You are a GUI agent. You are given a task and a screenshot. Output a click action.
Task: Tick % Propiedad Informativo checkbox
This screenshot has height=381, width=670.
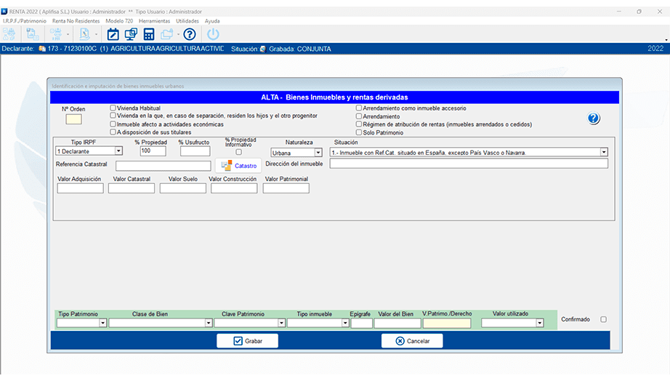tap(239, 152)
